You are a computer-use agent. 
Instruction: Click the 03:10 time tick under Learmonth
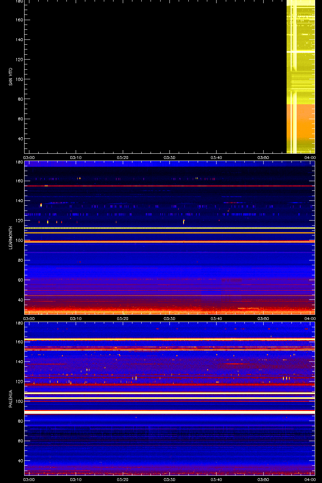(x=76, y=318)
